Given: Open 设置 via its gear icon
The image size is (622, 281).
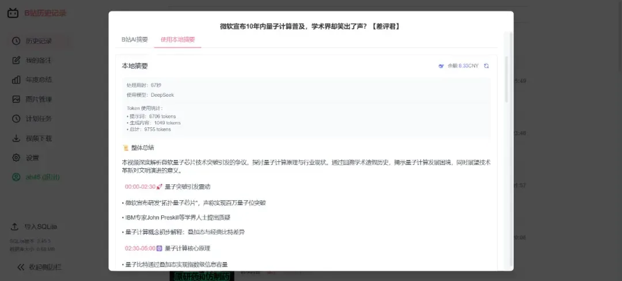Looking at the screenshot, I should pyautogui.click(x=16, y=158).
